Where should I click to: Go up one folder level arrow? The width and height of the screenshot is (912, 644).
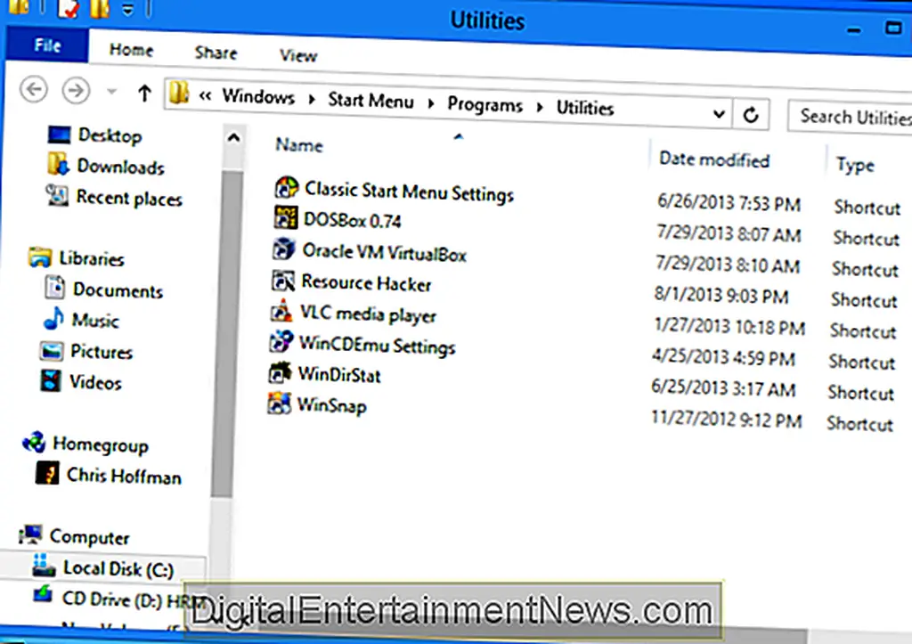point(144,92)
